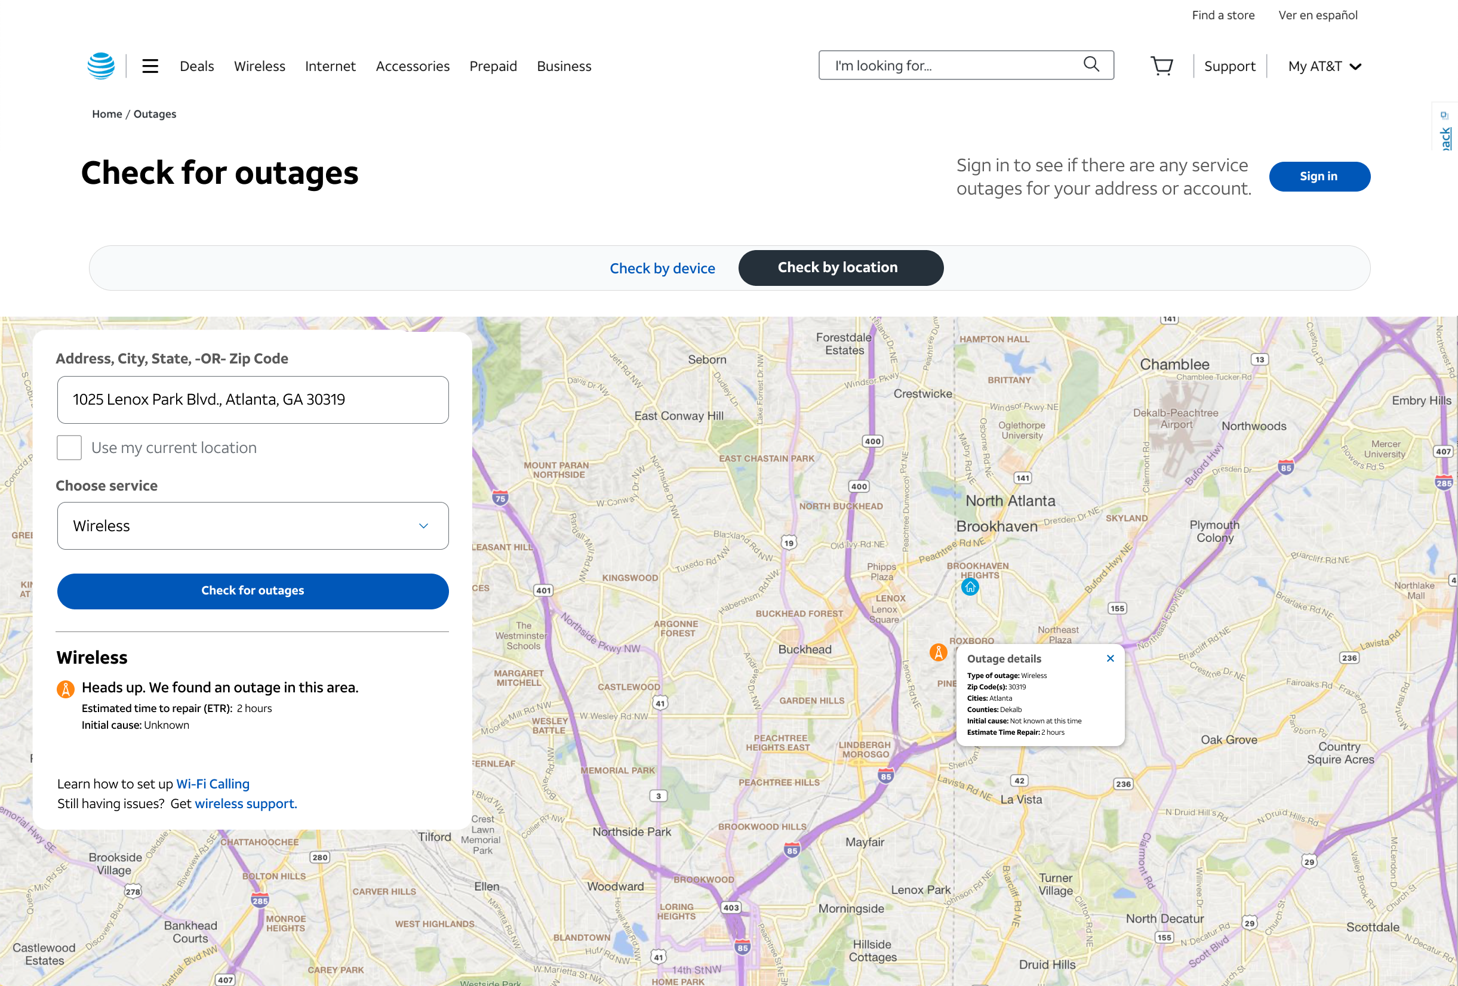
Task: Click the Morningside map label
Action: click(851, 908)
